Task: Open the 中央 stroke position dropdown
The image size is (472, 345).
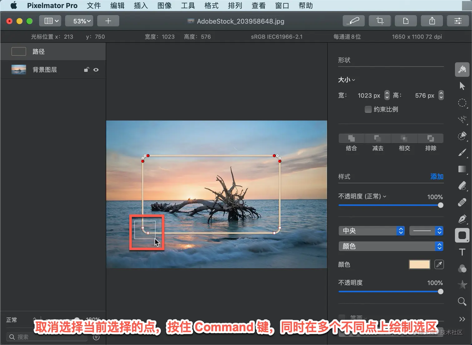Action: (x=371, y=231)
